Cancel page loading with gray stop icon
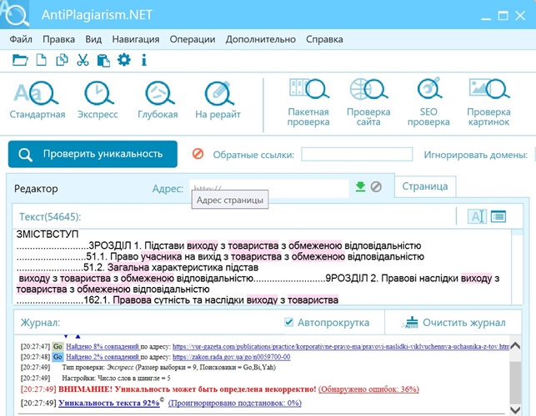 376,186
